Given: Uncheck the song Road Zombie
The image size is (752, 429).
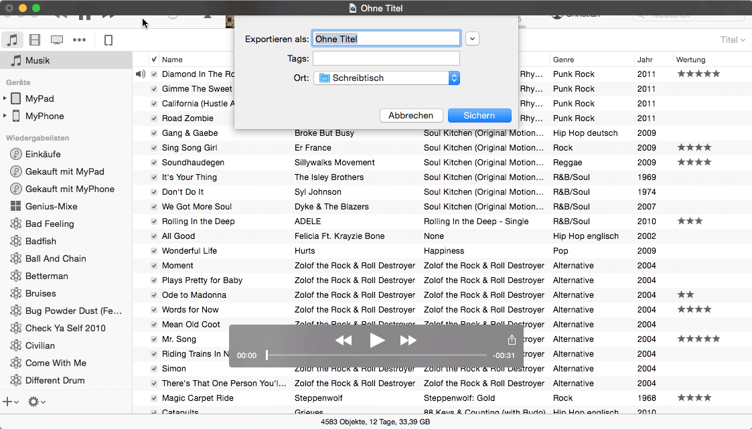Looking at the screenshot, I should 154,118.
